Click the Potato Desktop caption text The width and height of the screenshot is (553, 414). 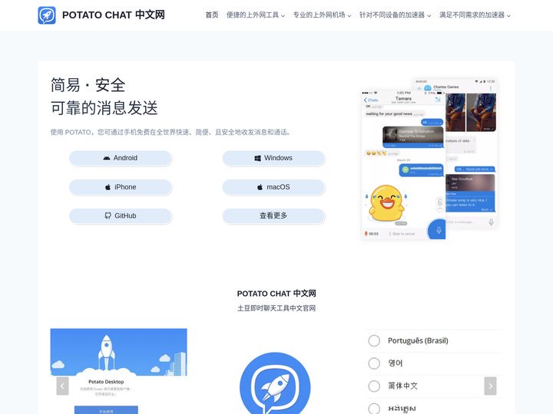pos(106,382)
